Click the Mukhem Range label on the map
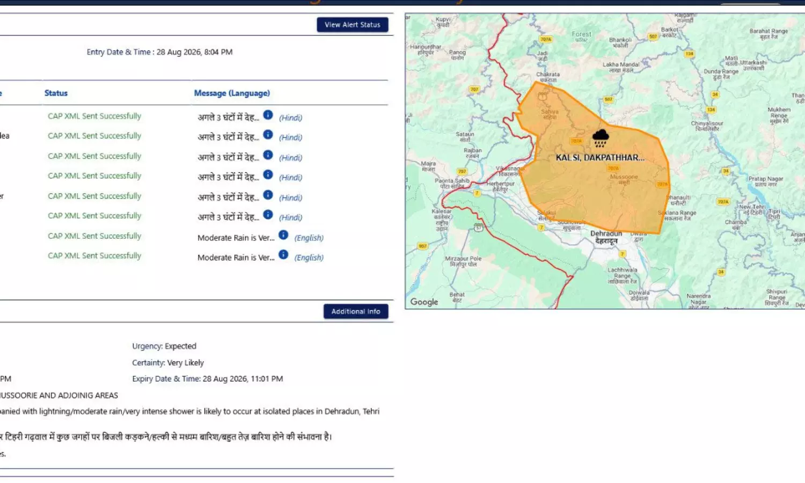 coord(779,115)
